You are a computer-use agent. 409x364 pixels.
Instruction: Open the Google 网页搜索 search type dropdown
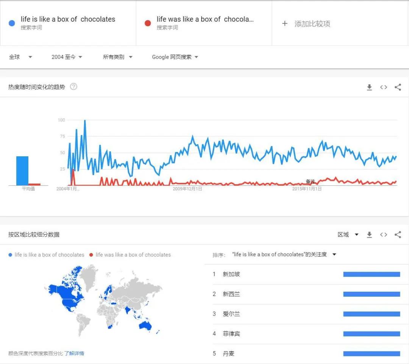[175, 57]
